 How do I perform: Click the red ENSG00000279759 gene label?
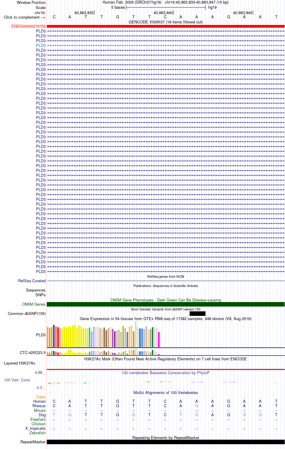tap(28, 26)
